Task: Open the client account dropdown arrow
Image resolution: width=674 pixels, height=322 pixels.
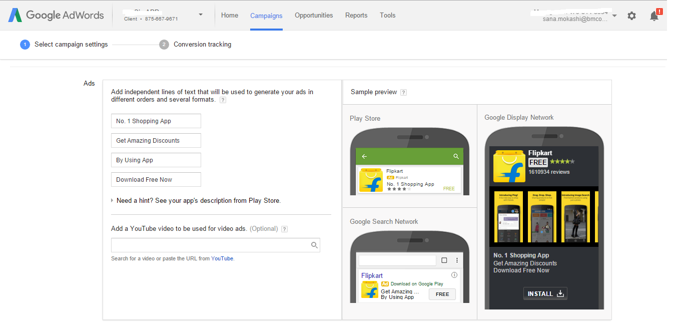Action: click(x=201, y=15)
